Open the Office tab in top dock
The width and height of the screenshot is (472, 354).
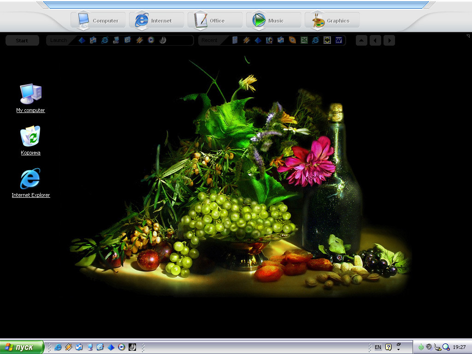point(215,20)
